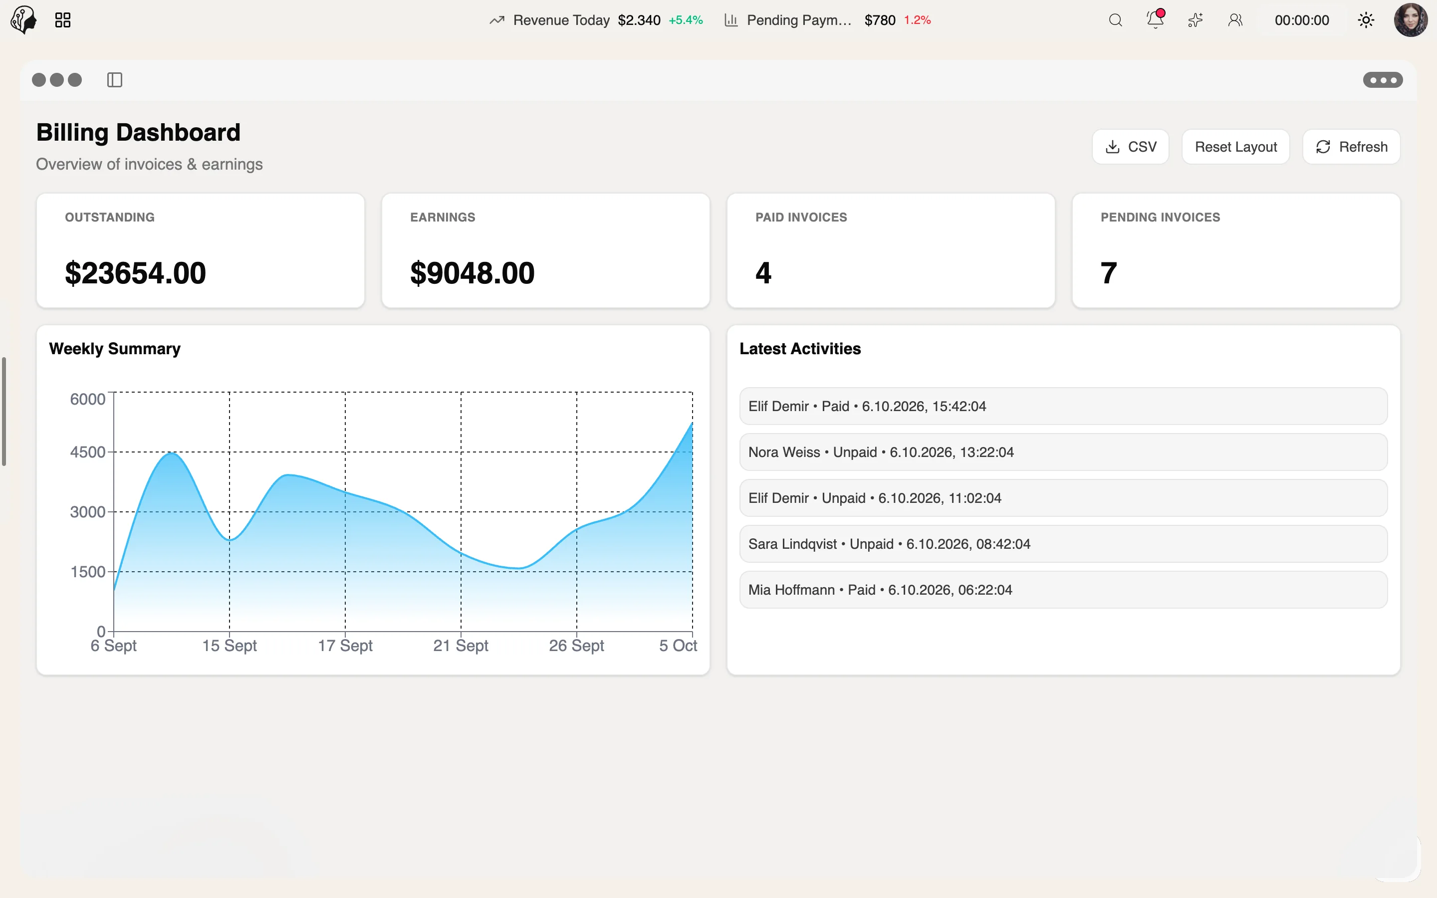The image size is (1437, 898).
Task: Open Elif Demir Unpaid 11:02:04 activity
Action: tap(1063, 498)
